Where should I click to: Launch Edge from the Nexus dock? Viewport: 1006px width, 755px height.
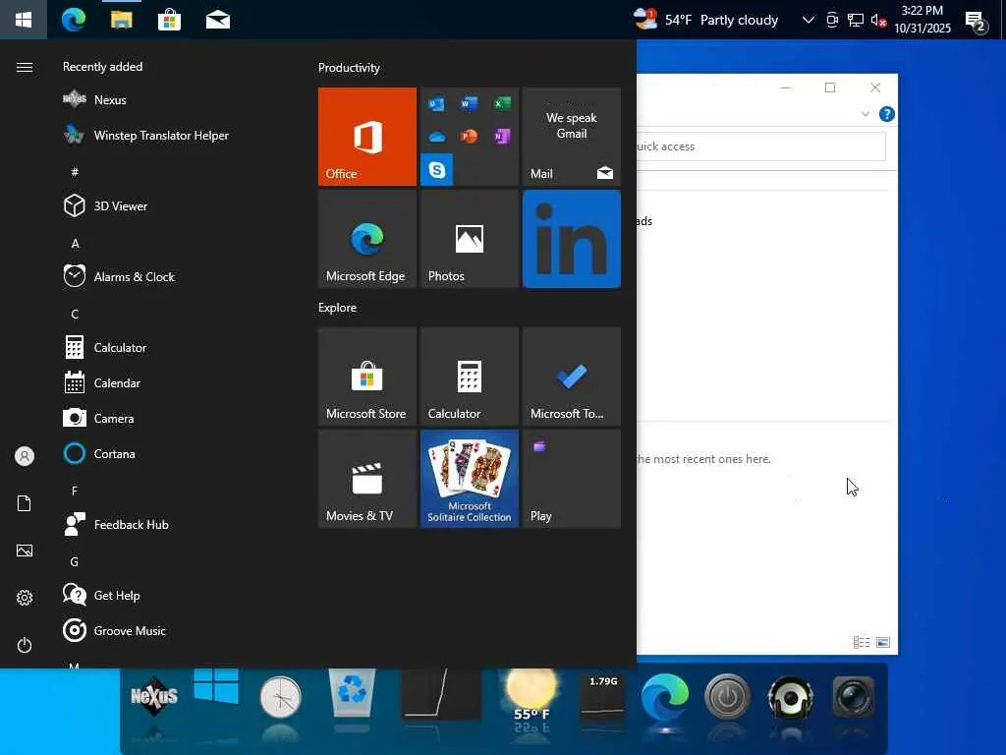coord(665,697)
